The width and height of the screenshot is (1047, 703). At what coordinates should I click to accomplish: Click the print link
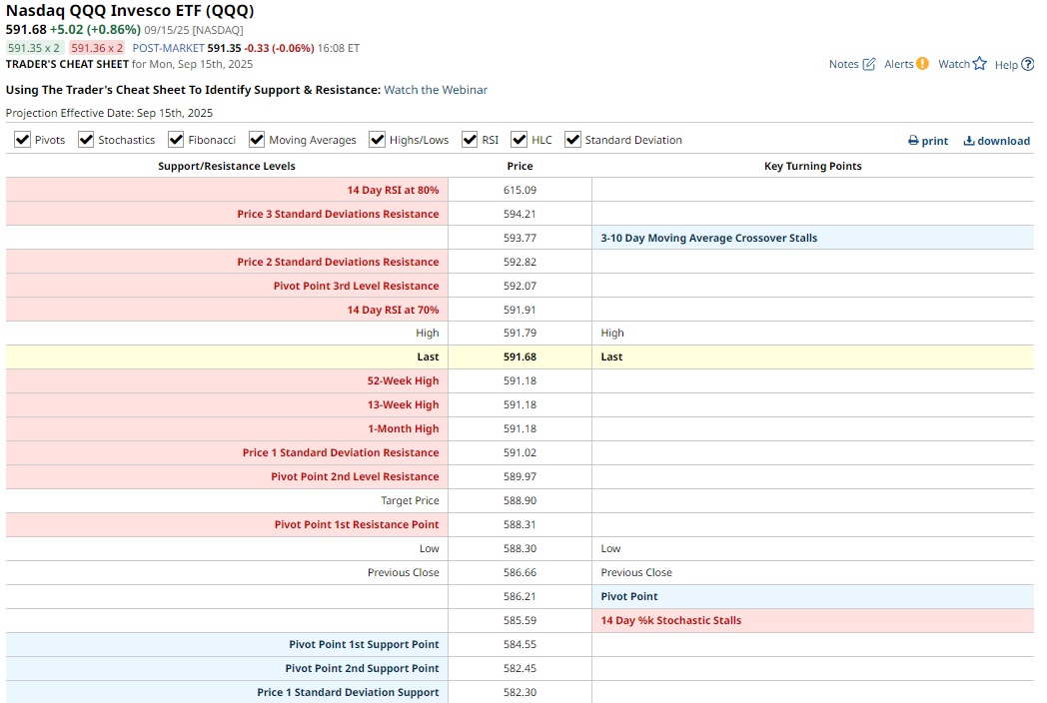pos(935,141)
